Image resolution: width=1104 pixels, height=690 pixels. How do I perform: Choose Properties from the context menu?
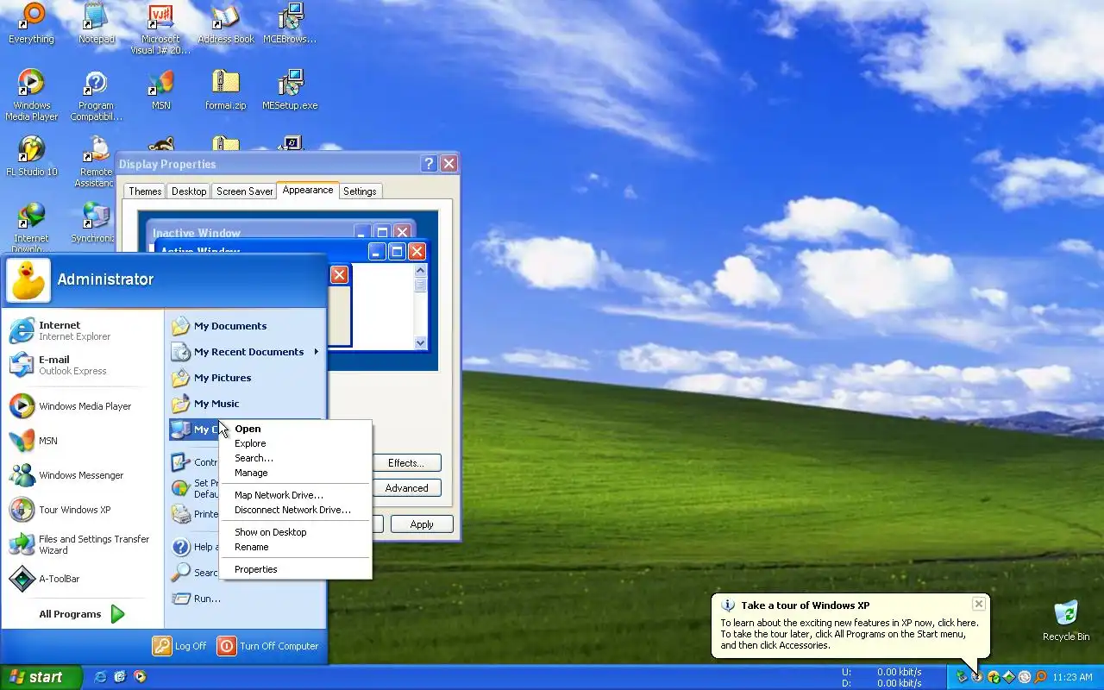point(296,569)
